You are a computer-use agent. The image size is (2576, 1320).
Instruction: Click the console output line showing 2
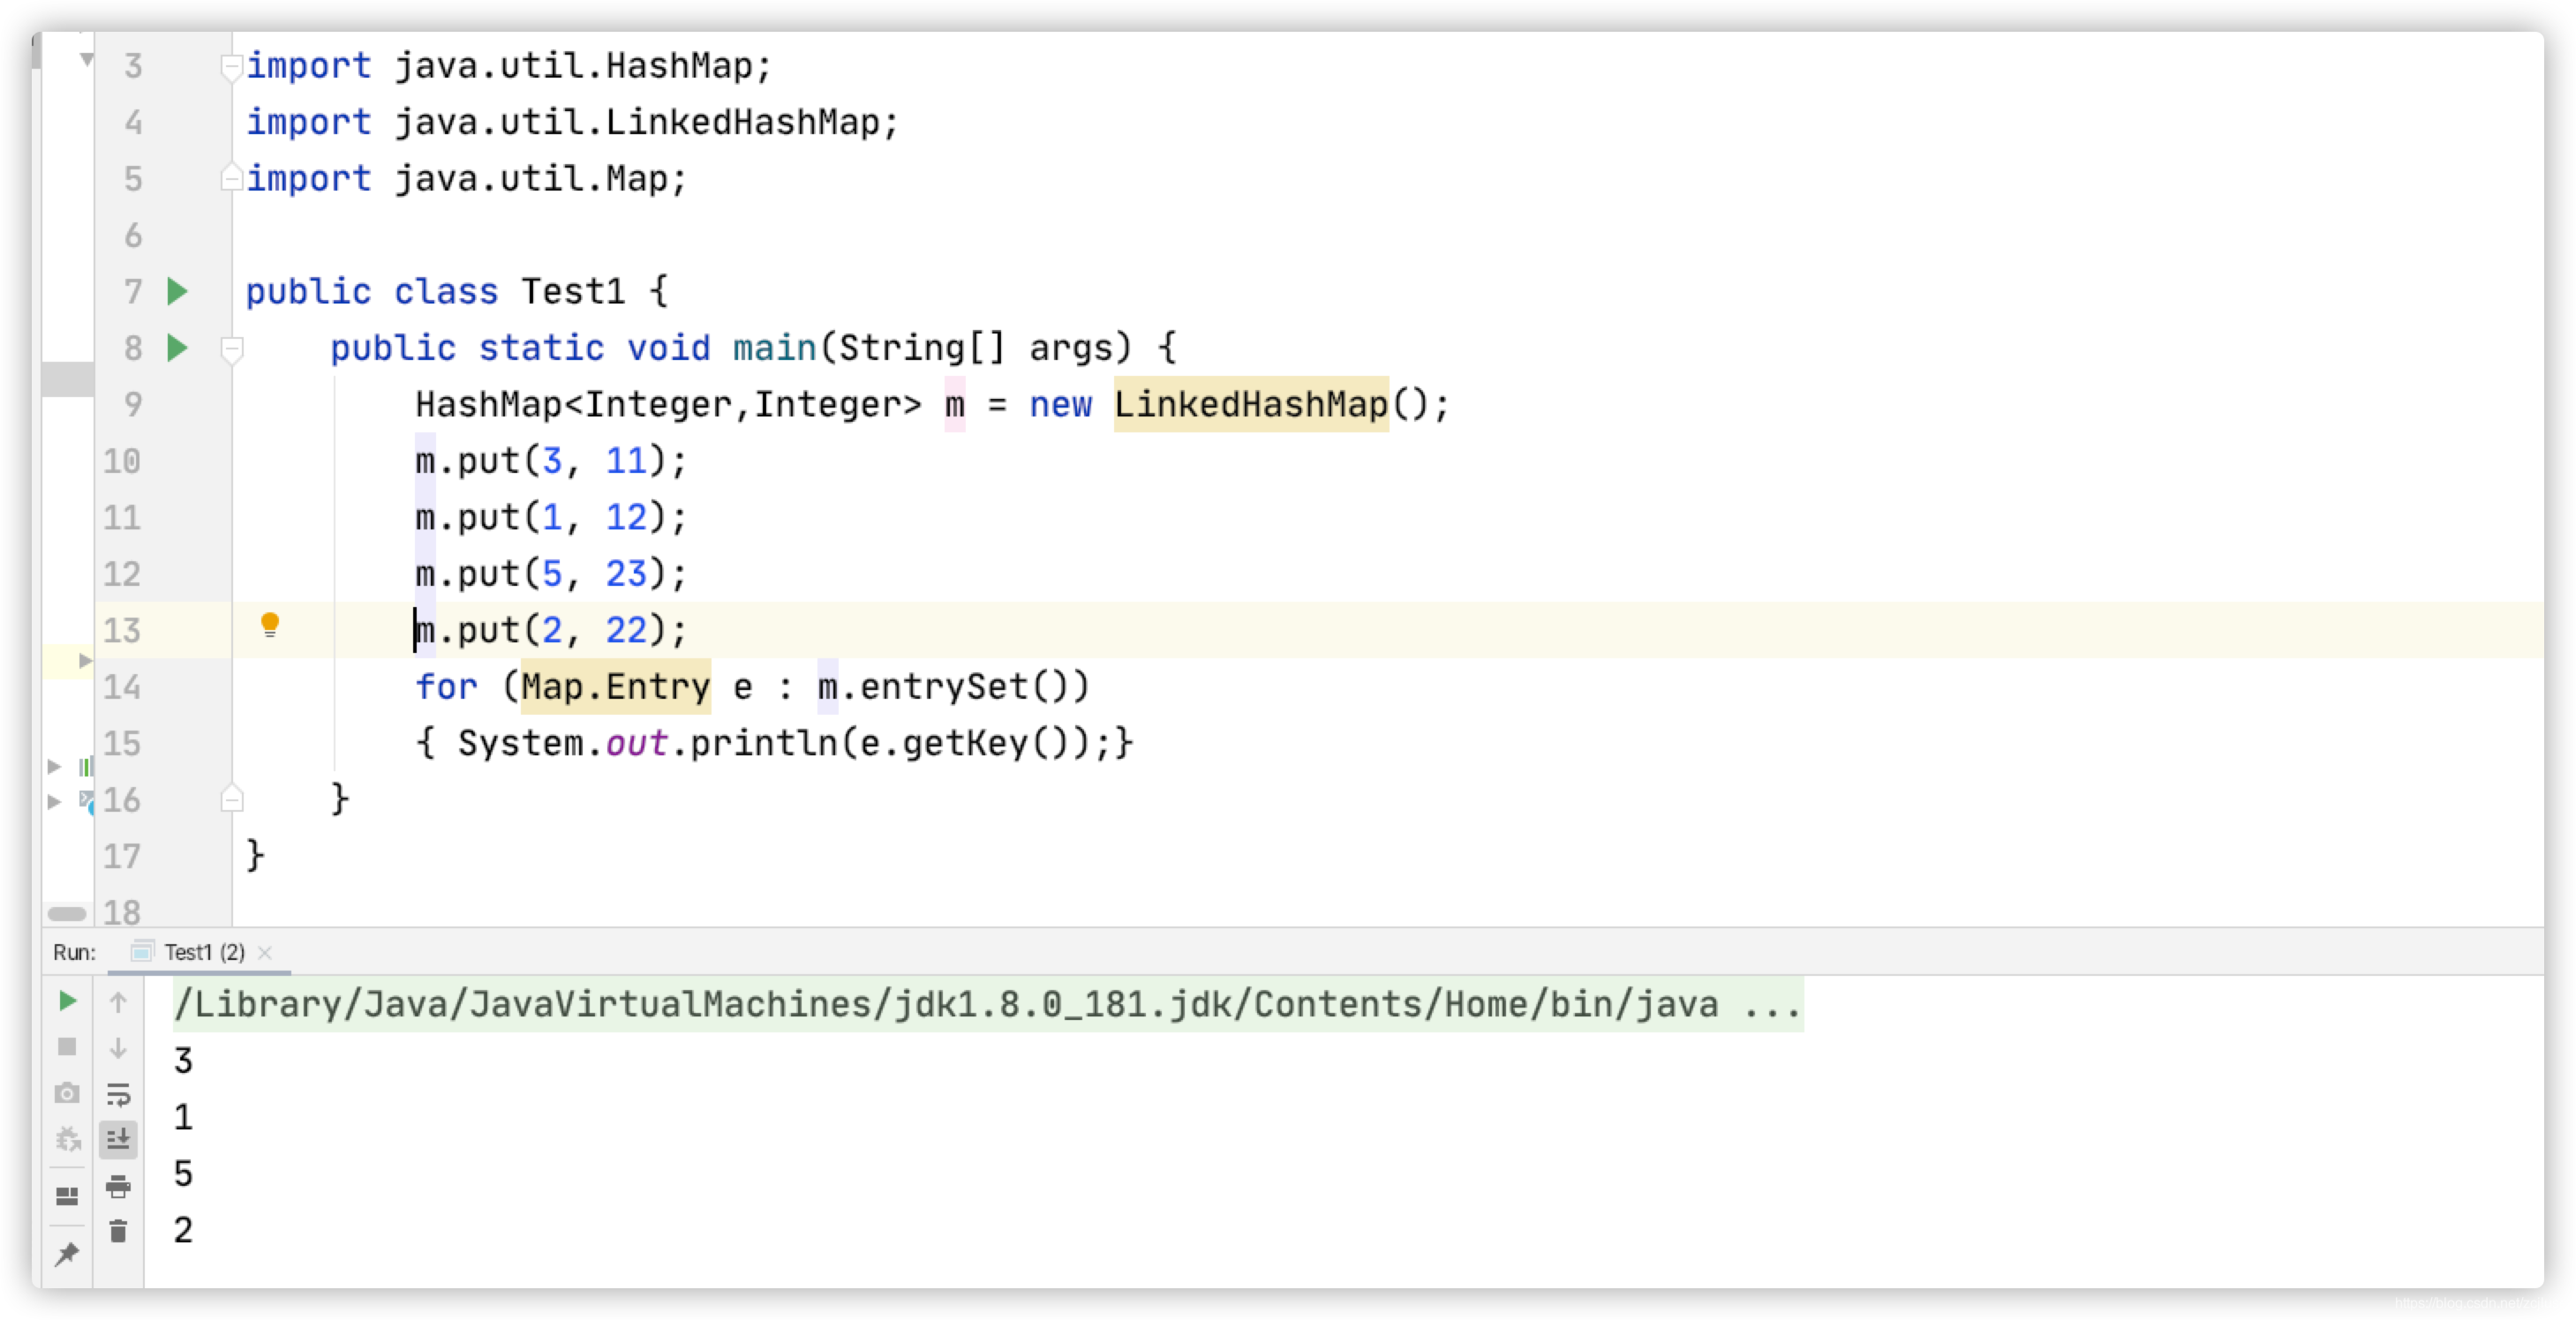[x=183, y=1230]
